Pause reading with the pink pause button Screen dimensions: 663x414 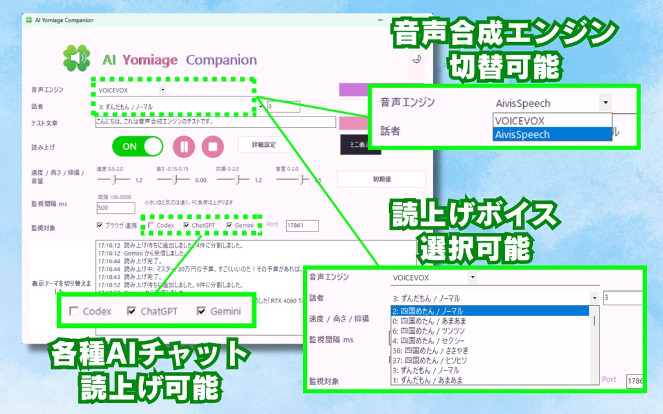click(x=184, y=147)
